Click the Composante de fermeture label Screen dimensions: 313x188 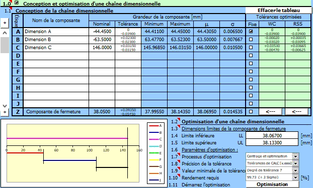click(x=53, y=112)
